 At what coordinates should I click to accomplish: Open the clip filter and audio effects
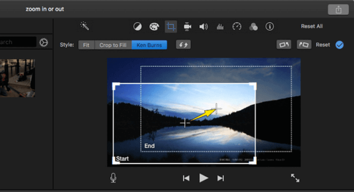[253, 27]
